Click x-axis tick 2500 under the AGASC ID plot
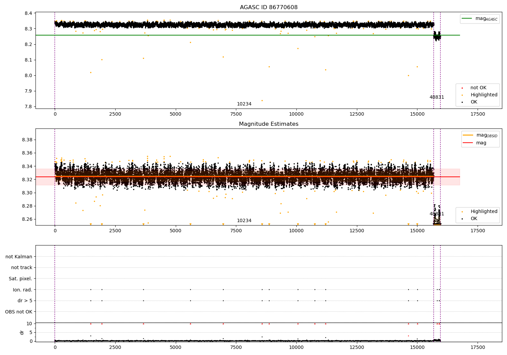The image size is (507, 355). (115, 114)
